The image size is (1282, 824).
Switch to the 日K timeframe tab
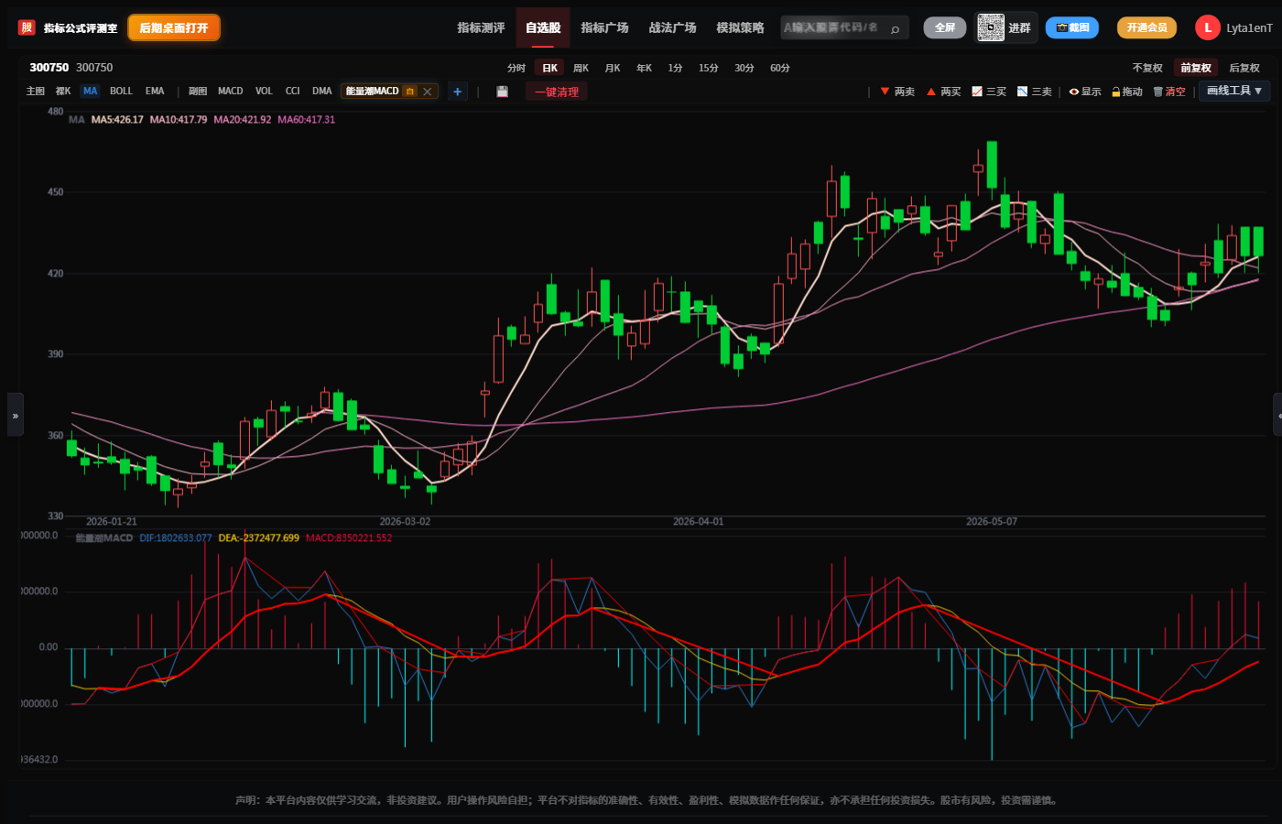[549, 68]
